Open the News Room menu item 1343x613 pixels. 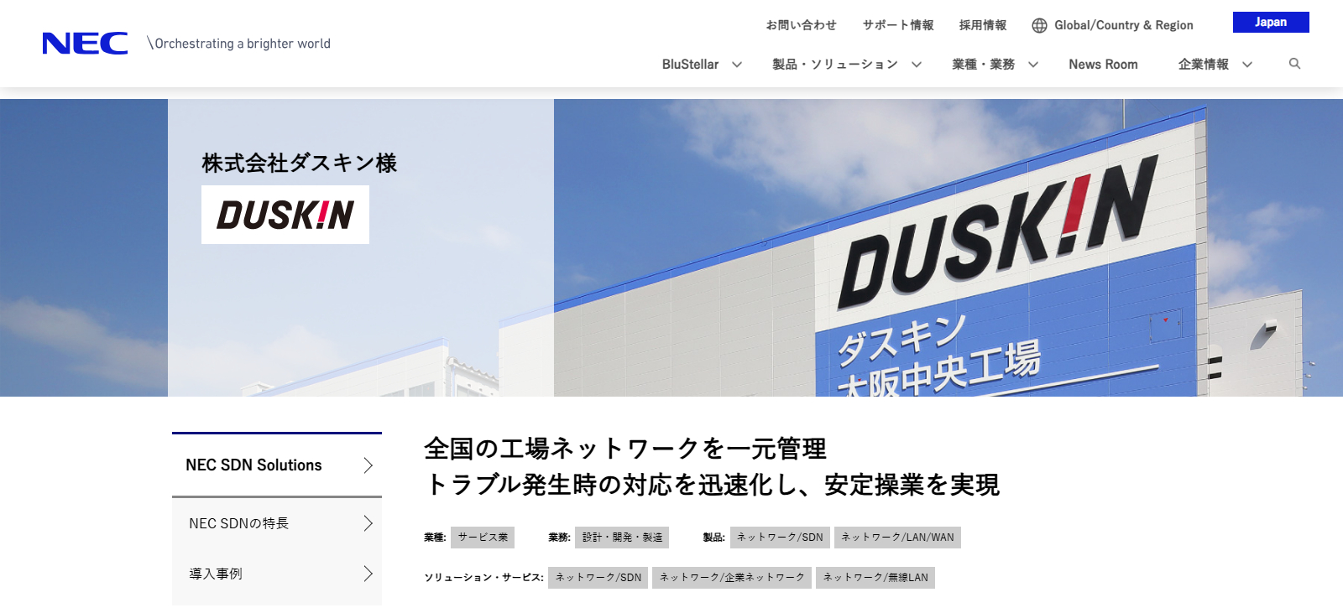coord(1103,65)
